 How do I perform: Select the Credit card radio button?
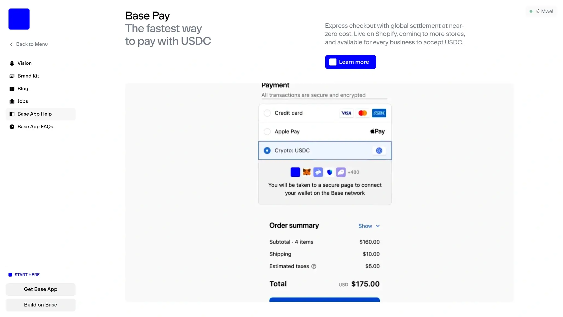[267, 113]
